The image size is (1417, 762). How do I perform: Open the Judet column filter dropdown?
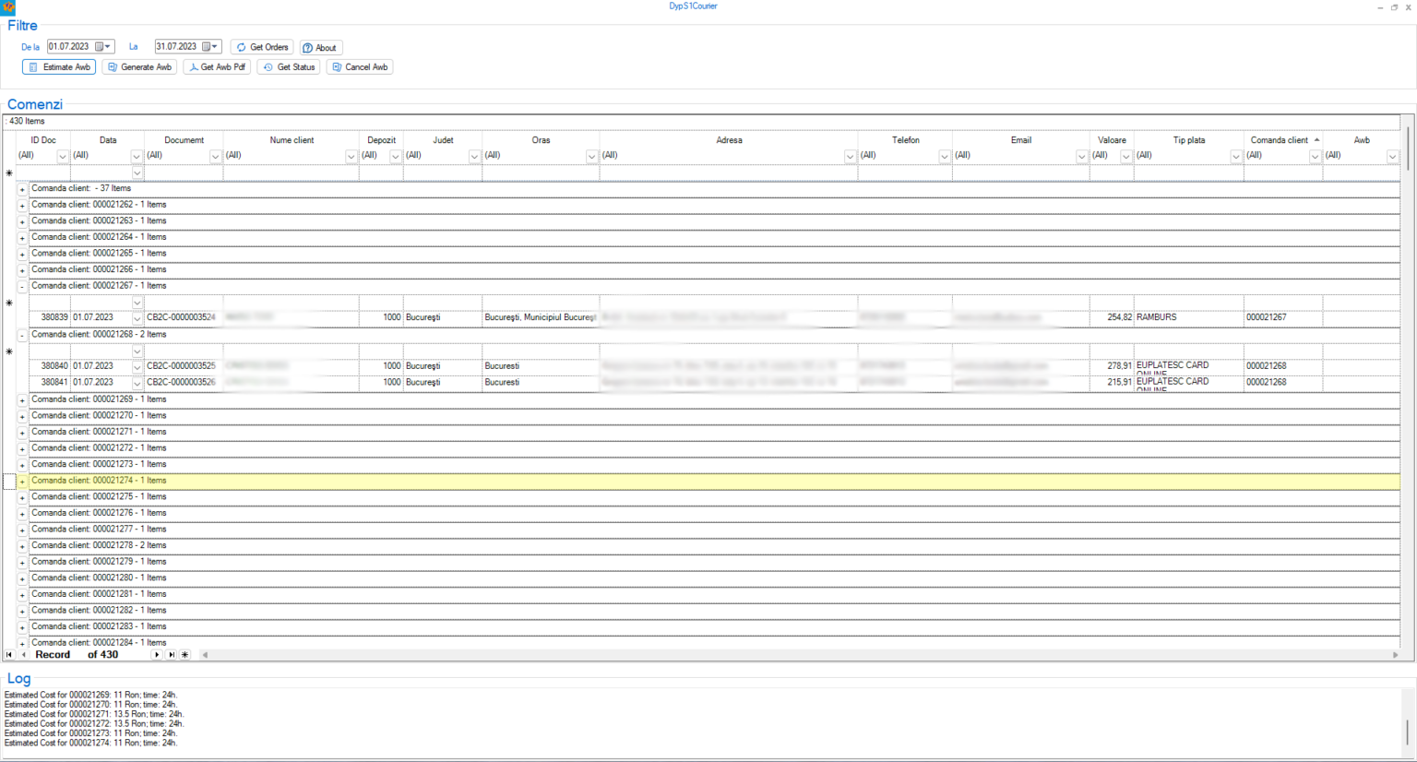click(x=473, y=156)
